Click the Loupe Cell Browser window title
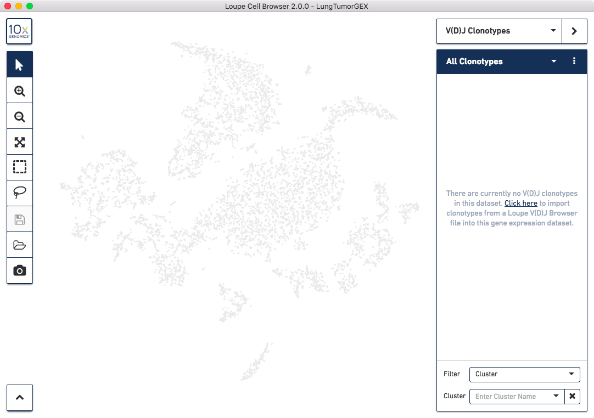This screenshot has height=418, width=594. click(296, 6)
